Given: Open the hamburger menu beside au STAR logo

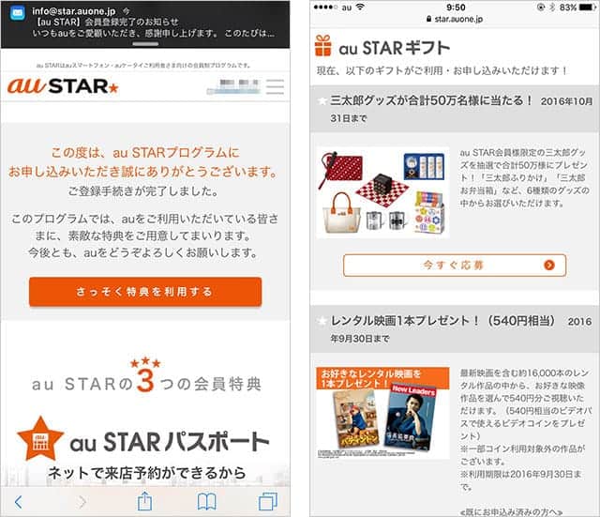Looking at the screenshot, I should (x=275, y=86).
